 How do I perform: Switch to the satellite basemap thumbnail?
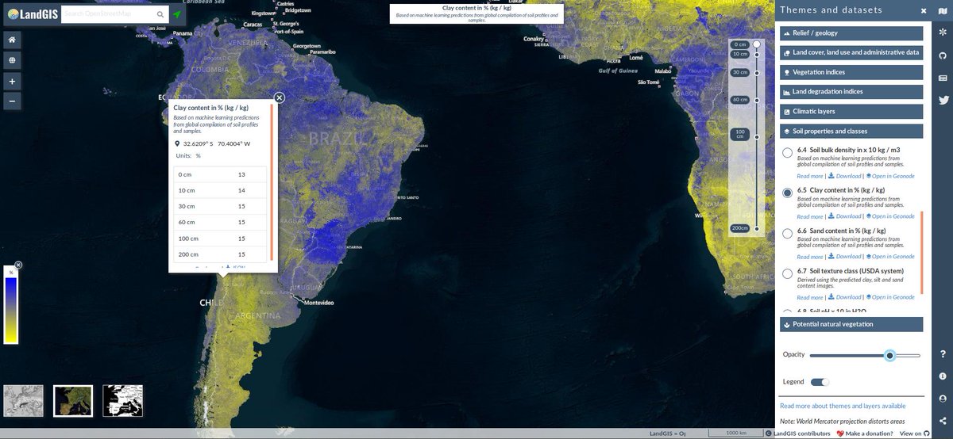click(x=73, y=401)
